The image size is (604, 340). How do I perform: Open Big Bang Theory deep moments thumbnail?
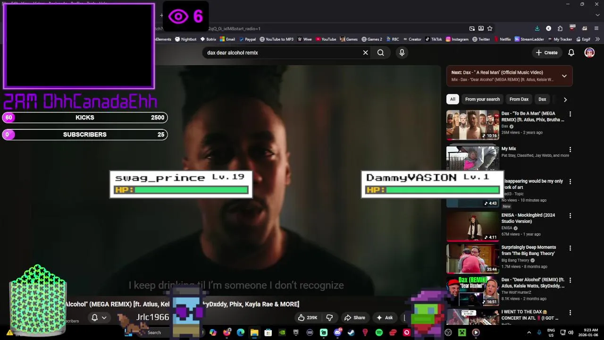click(473, 259)
